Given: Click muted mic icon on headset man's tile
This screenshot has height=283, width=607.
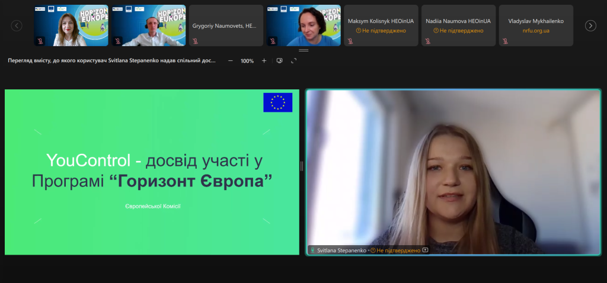Looking at the screenshot, I should 118,41.
